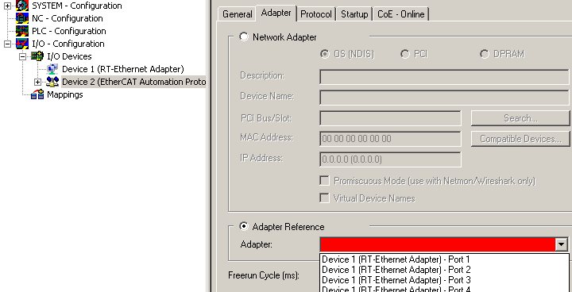Select NC - Configuration tree label
Screen dimensions: 572x292
click(x=67, y=18)
